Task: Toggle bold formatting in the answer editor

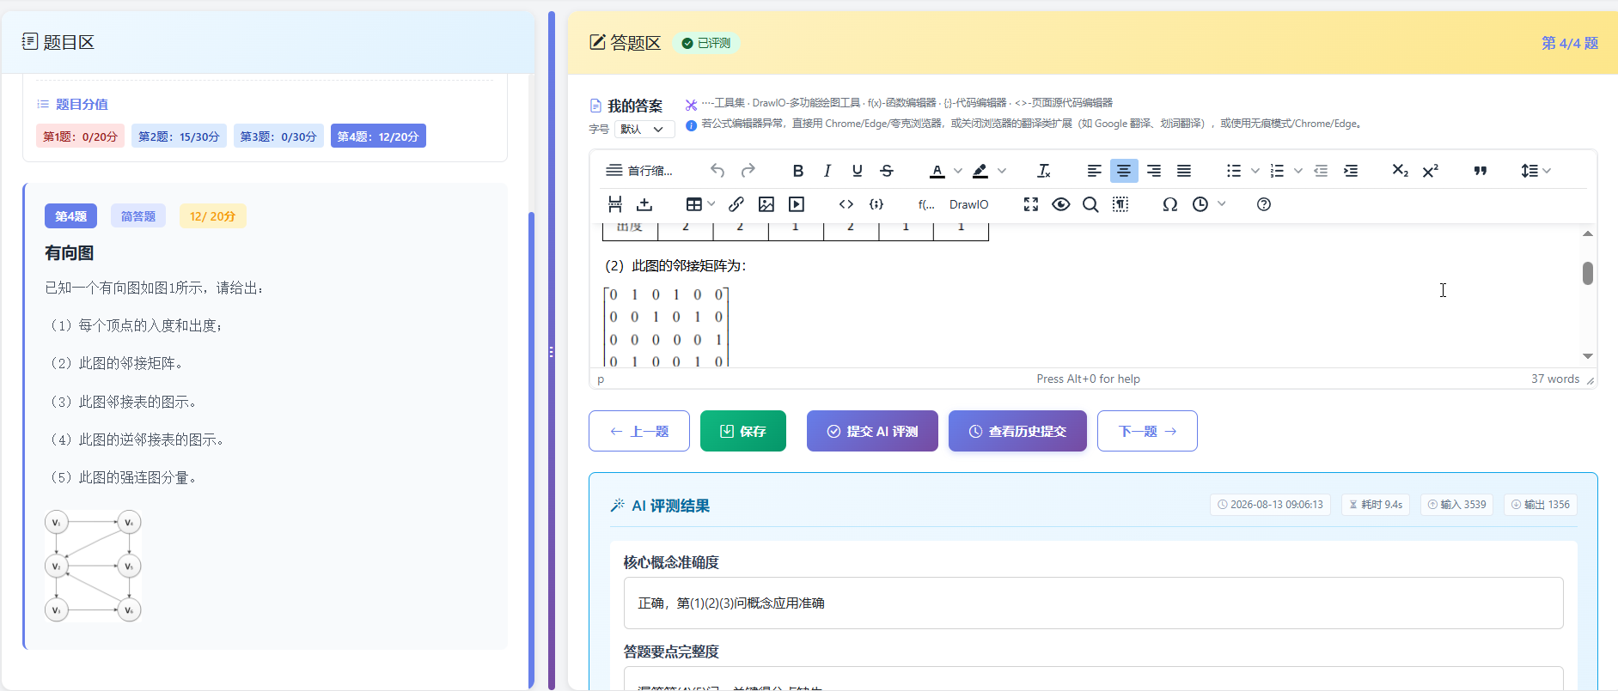Action: (x=798, y=171)
